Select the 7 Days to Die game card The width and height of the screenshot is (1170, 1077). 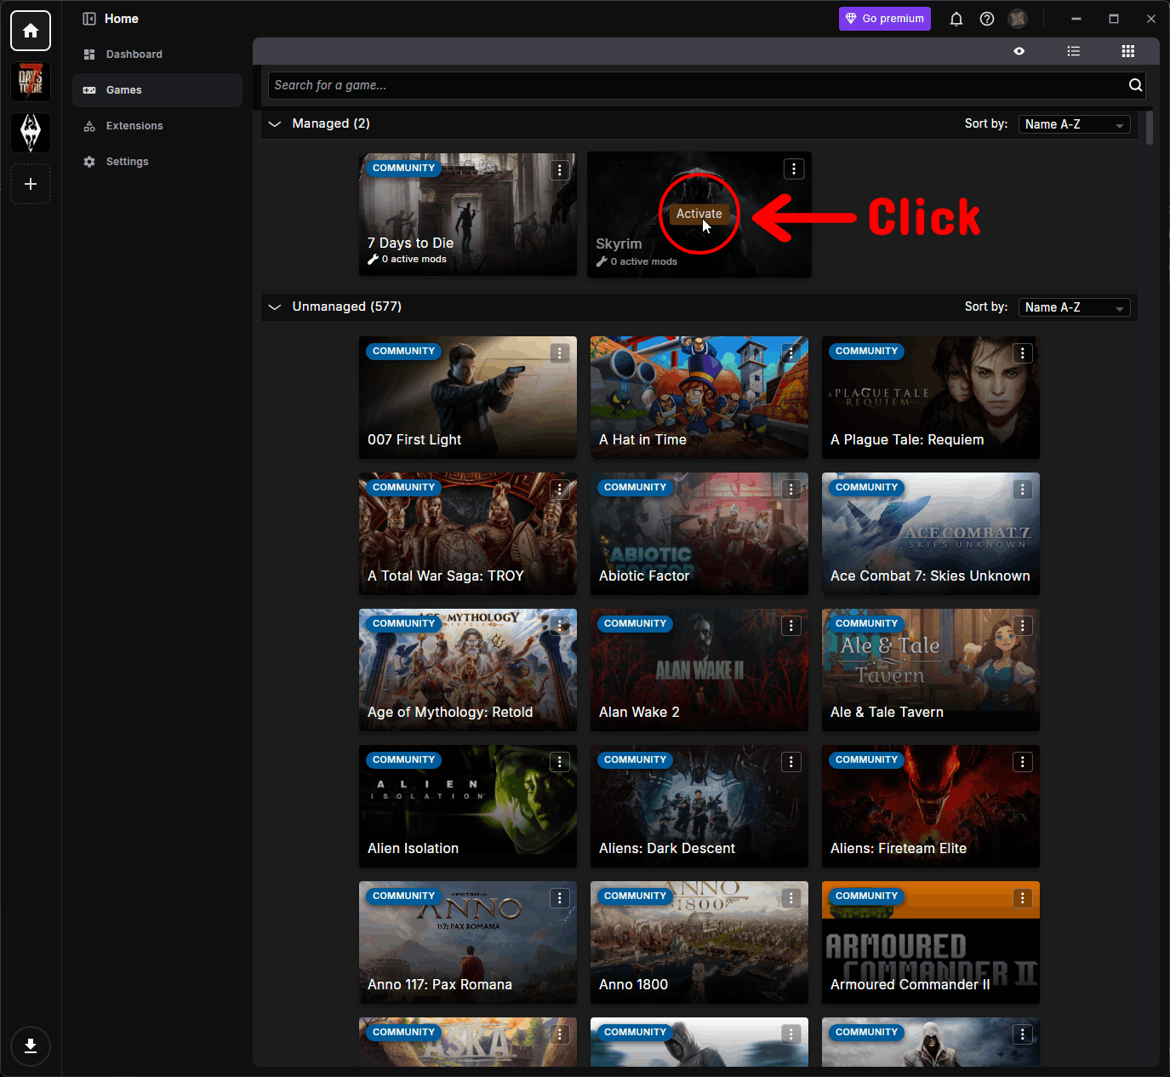pos(468,215)
